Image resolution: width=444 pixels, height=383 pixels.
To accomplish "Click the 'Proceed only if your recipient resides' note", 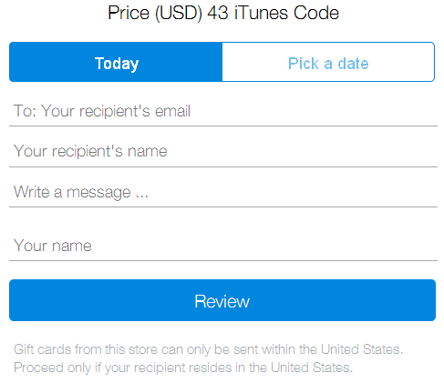I will (x=183, y=368).
